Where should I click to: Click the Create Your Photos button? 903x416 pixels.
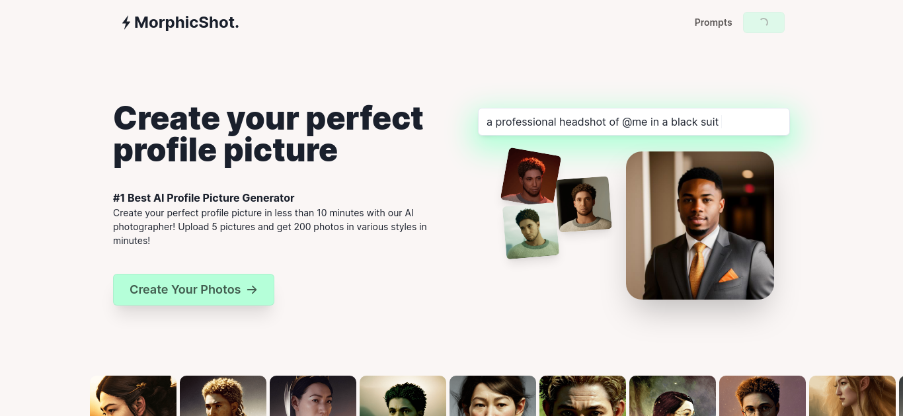coord(194,290)
